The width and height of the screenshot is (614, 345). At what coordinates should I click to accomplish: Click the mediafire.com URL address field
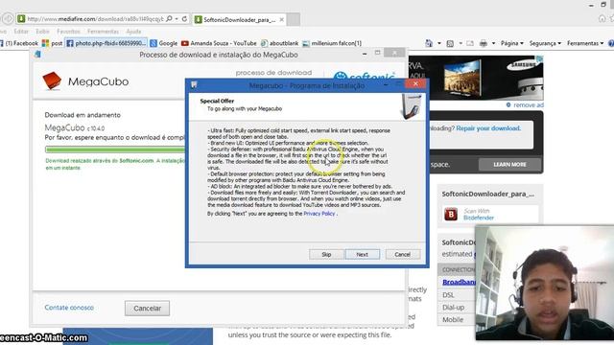point(96,19)
